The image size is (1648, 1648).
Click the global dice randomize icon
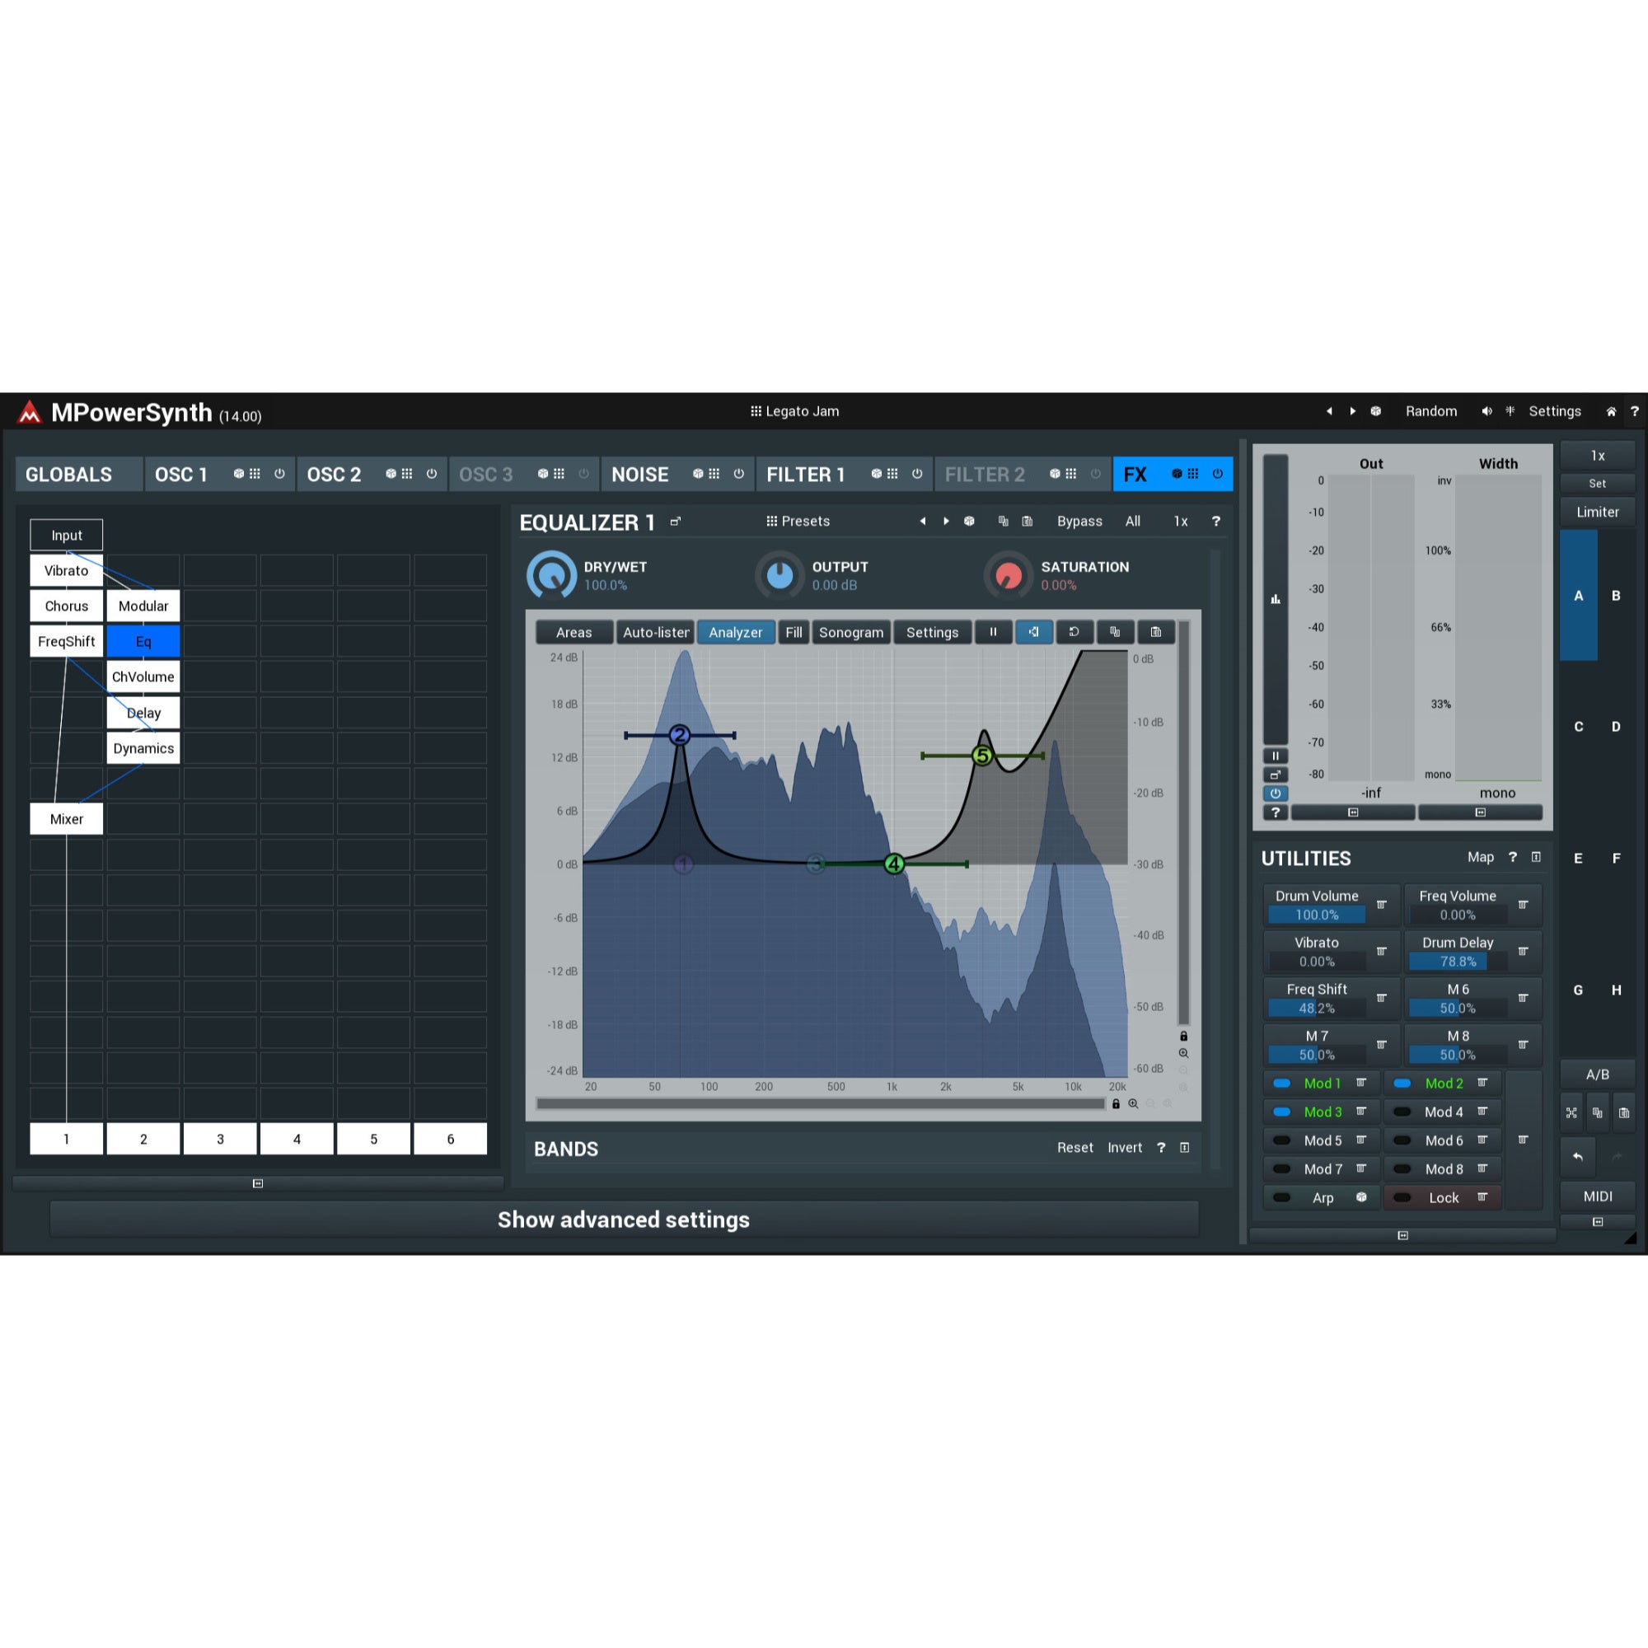pyautogui.click(x=1376, y=411)
